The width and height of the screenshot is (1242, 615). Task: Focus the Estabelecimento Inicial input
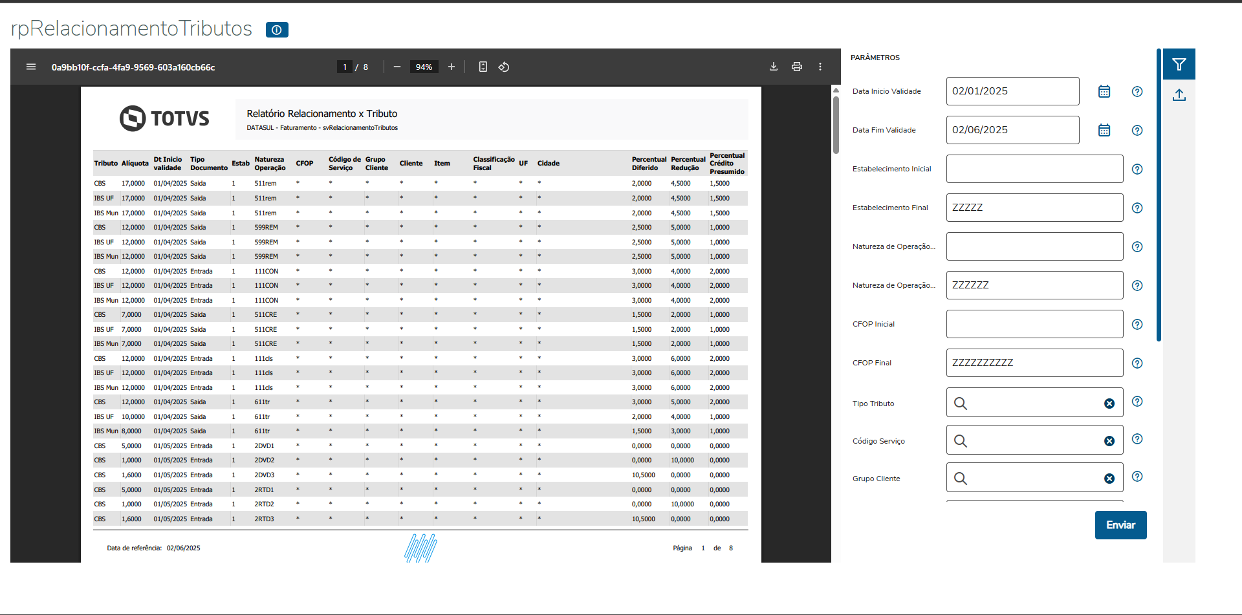(1034, 169)
